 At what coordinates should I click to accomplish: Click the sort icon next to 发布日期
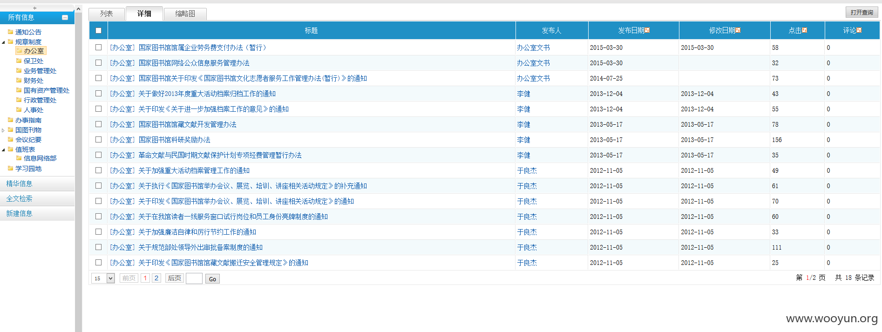[x=647, y=30]
